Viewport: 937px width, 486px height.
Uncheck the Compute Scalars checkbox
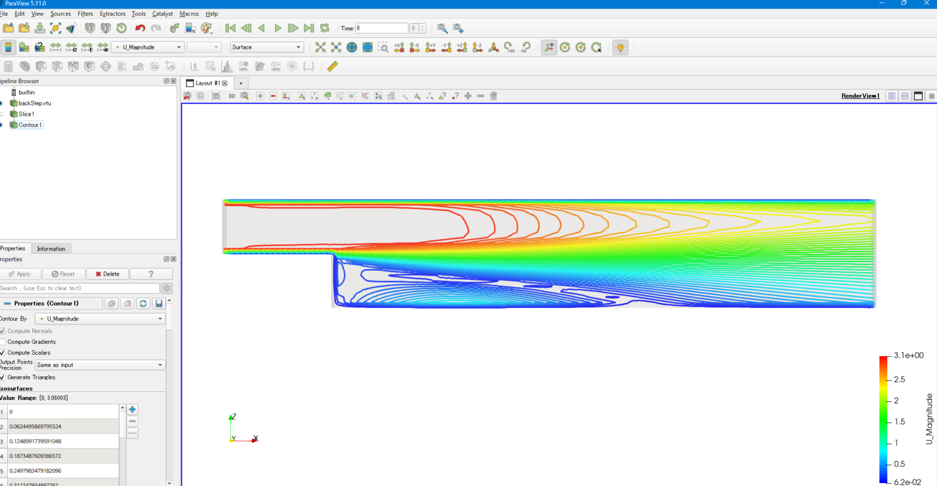tap(3, 353)
